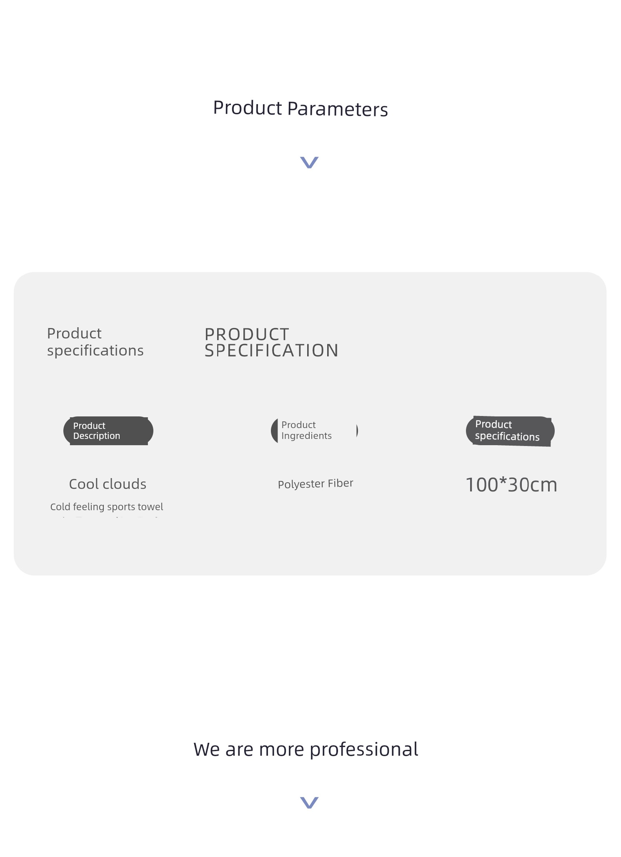The image size is (621, 857).
Task: Click the Product Parameters heading
Action: 300,108
